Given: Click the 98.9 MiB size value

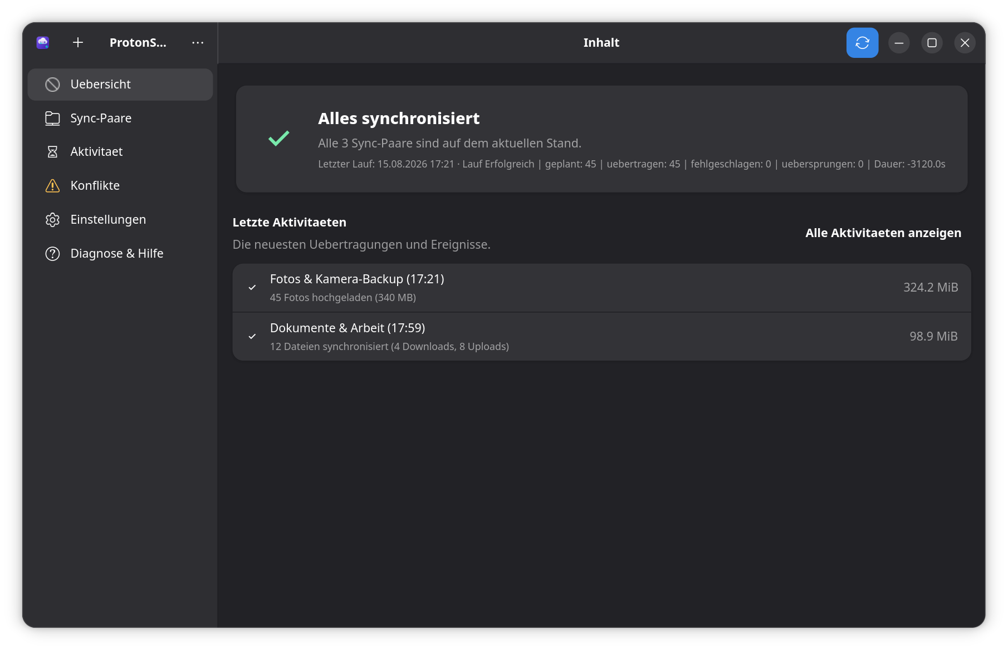Looking at the screenshot, I should pos(933,337).
